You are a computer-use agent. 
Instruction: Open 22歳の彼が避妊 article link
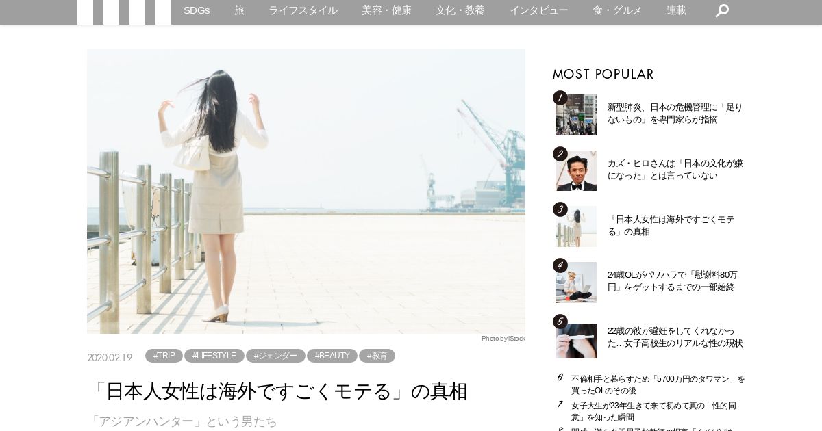(675, 337)
